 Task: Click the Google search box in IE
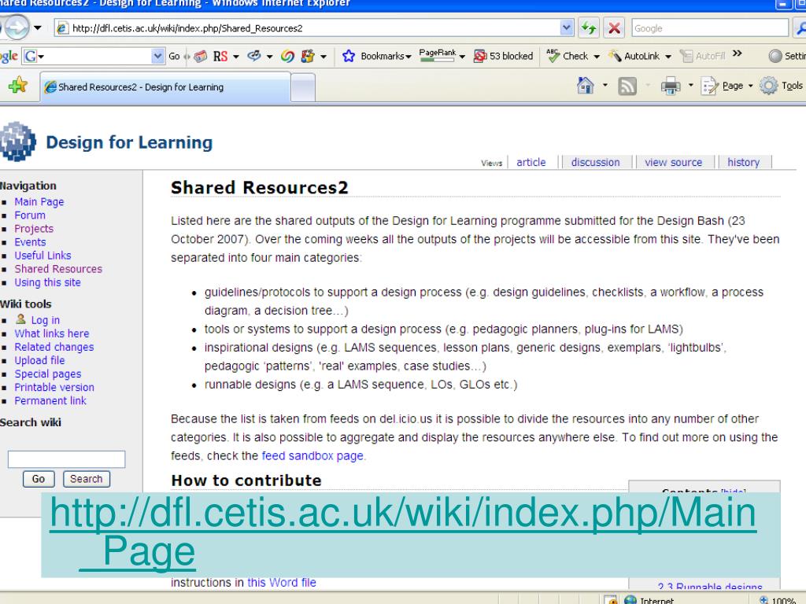click(710, 28)
